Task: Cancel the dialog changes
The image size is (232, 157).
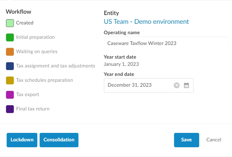Action: point(214,140)
